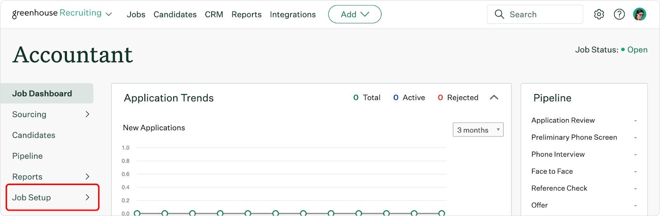The width and height of the screenshot is (660, 216).
Task: Open the 3 months range dropdown
Action: (478, 130)
